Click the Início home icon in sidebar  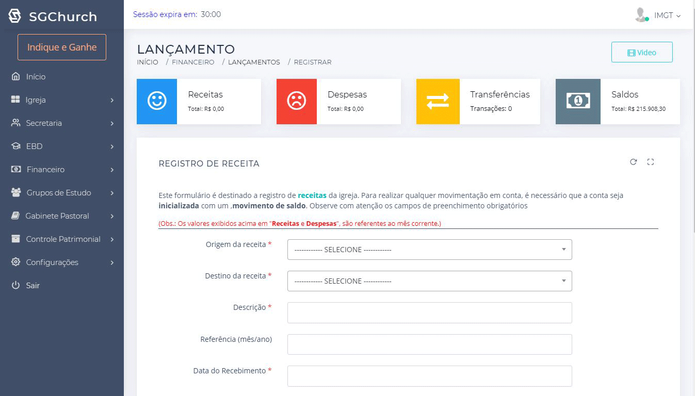tap(15, 76)
